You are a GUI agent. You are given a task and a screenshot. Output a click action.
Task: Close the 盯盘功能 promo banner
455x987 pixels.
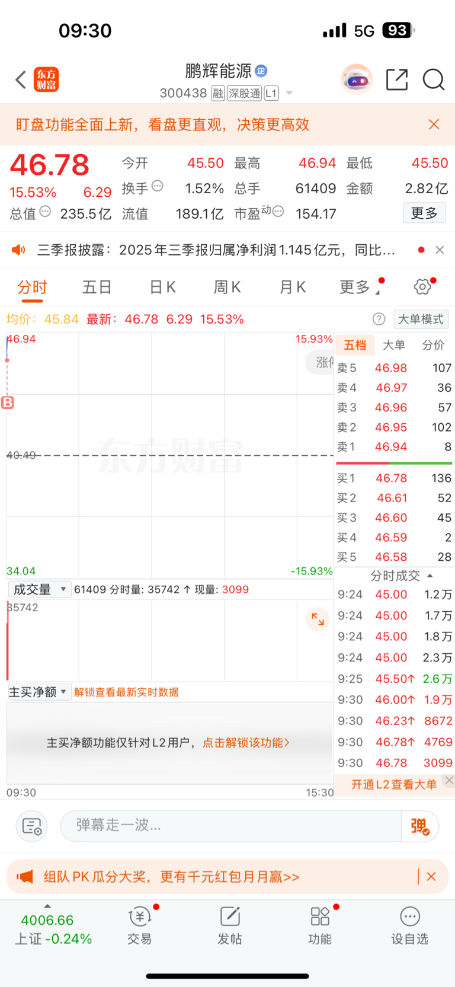click(x=434, y=124)
